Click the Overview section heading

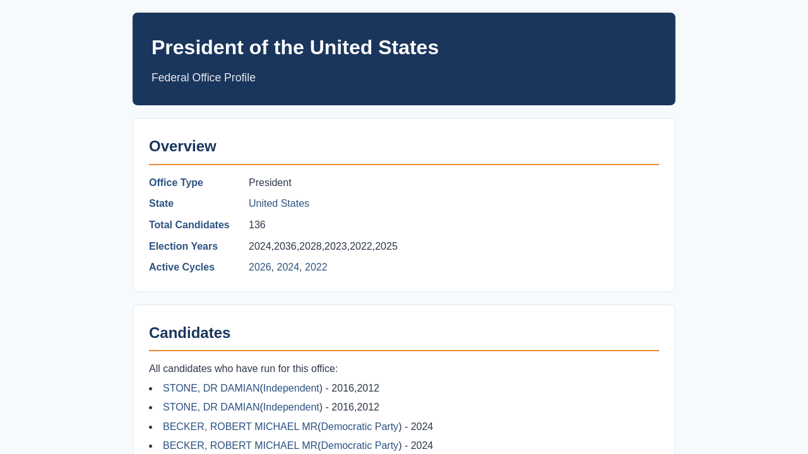click(182, 146)
